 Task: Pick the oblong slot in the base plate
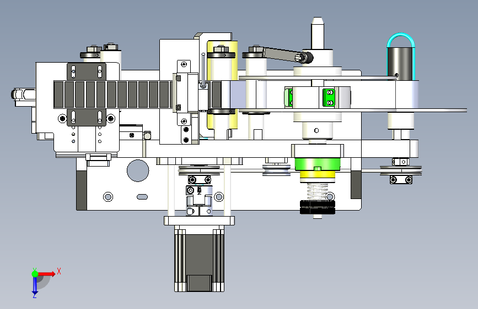[x=142, y=197]
